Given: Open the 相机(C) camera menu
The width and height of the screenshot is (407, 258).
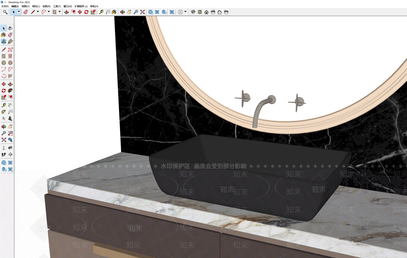Looking at the screenshot, I should 36,6.
